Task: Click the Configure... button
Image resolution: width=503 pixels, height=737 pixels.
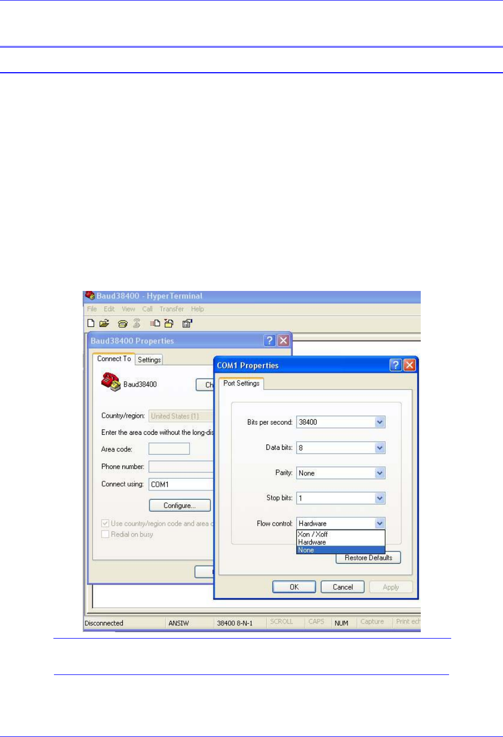Action: click(x=179, y=505)
